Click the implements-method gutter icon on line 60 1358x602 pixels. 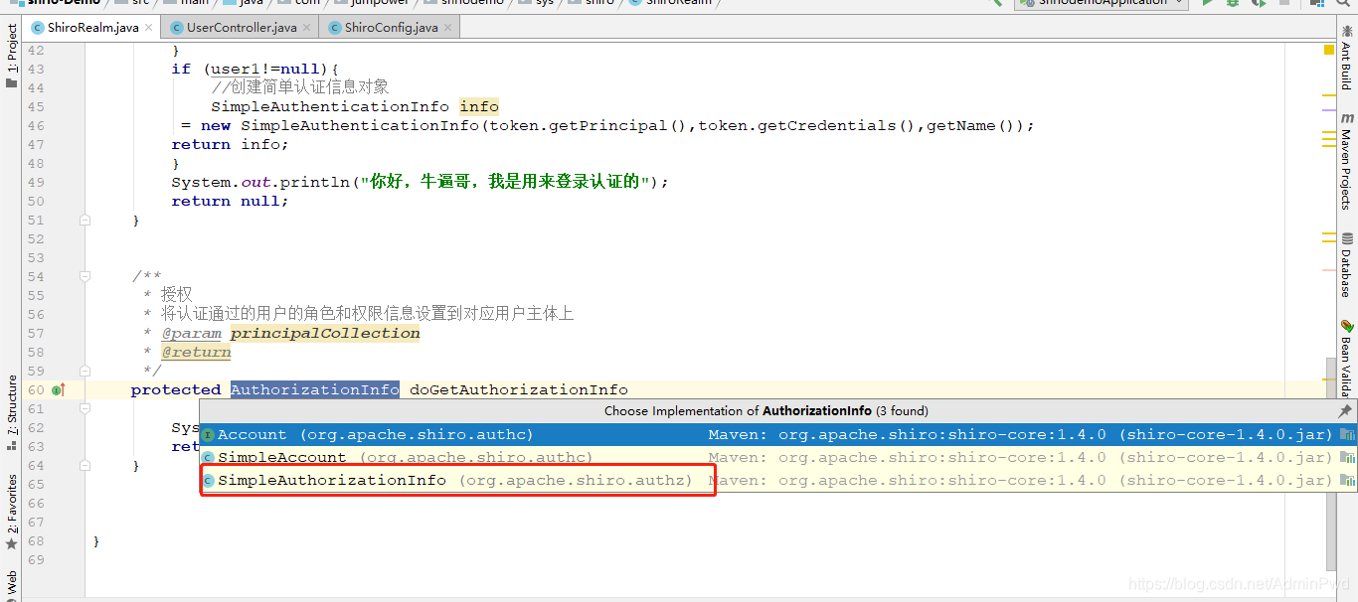point(58,390)
